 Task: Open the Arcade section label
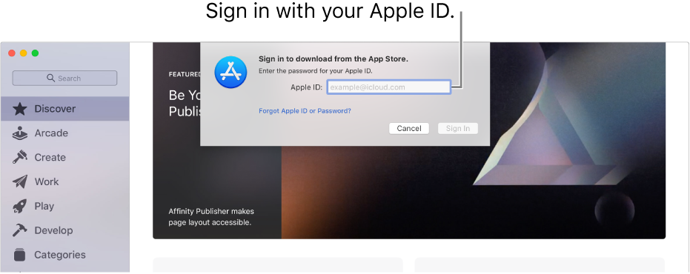tap(51, 133)
